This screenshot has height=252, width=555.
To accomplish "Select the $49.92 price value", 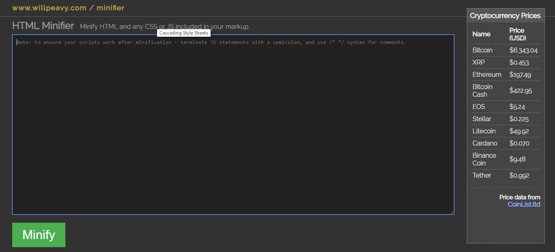I will pos(519,131).
